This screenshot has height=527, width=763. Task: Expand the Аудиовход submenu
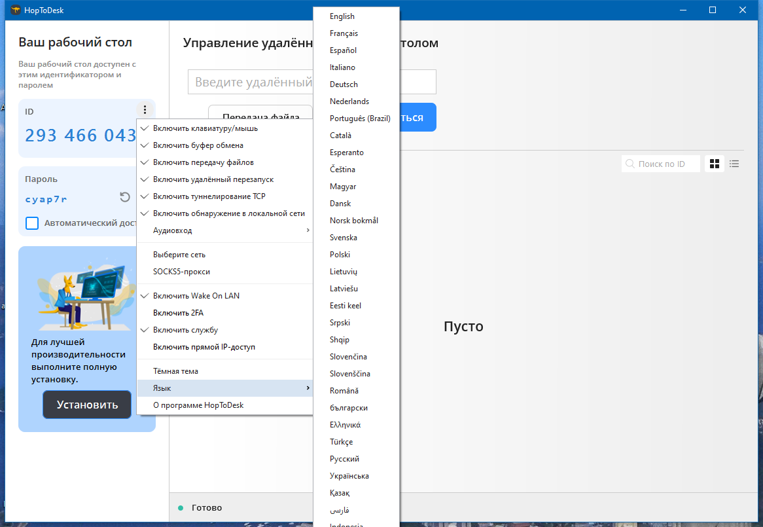pyautogui.click(x=225, y=230)
